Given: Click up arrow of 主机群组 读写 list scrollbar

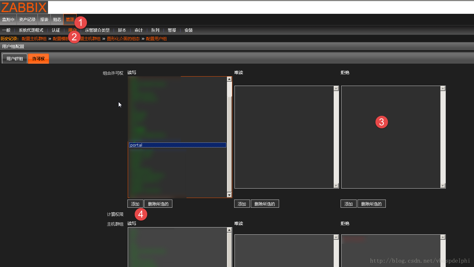Looking at the screenshot, I should click(229, 230).
